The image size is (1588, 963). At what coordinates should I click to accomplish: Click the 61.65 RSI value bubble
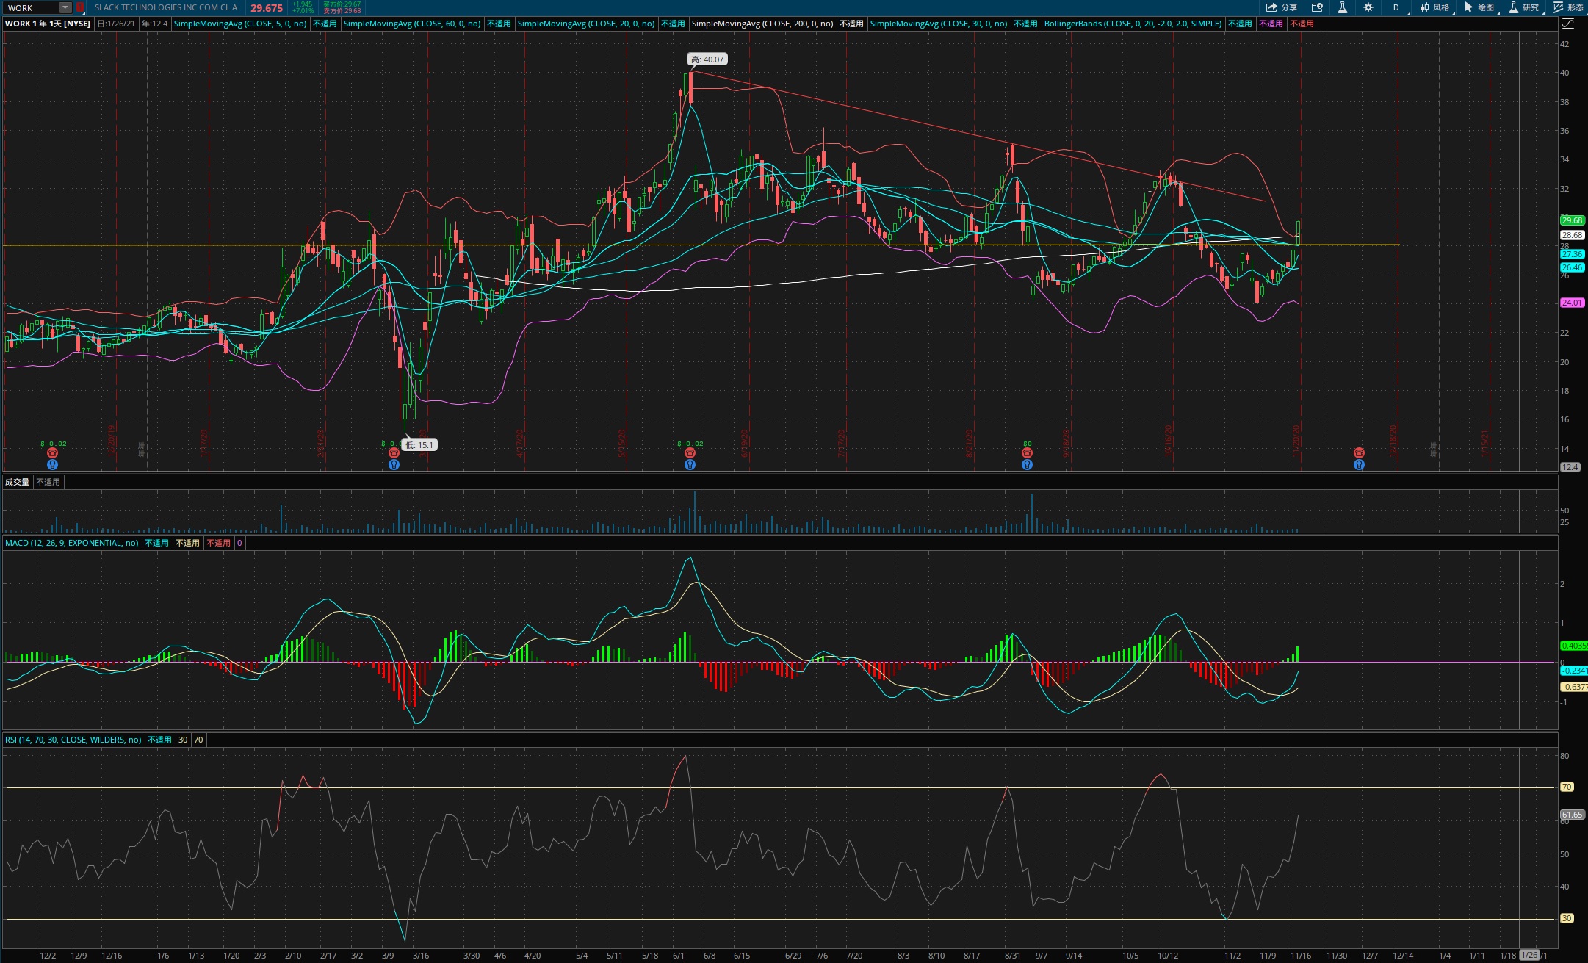[1572, 815]
